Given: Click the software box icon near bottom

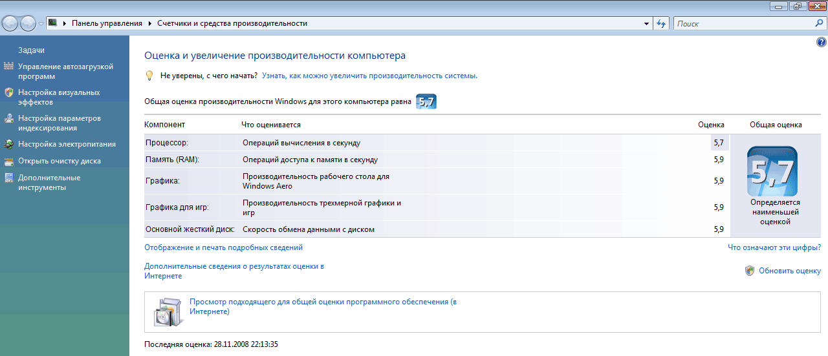Looking at the screenshot, I should [169, 311].
